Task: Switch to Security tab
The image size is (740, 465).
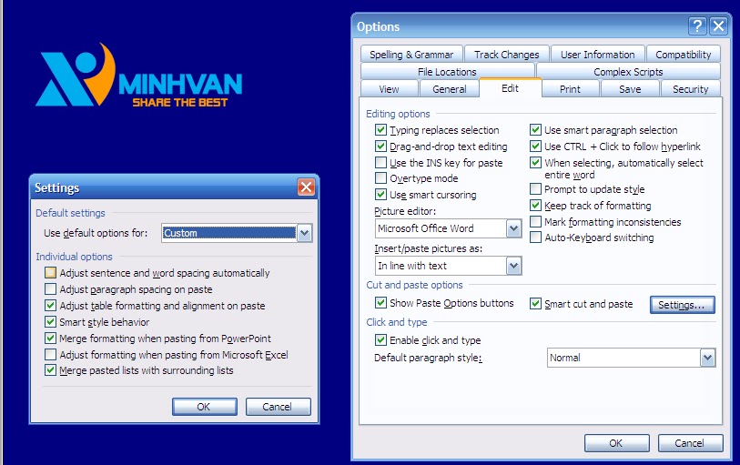Action: point(691,89)
